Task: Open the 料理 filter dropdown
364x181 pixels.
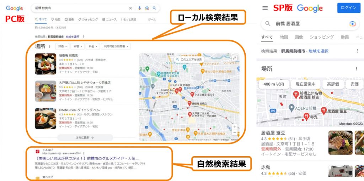Action: (x=77, y=46)
